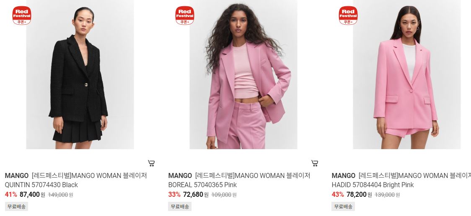Click the 무료배송 tag under the HADID blazer

(x=343, y=206)
